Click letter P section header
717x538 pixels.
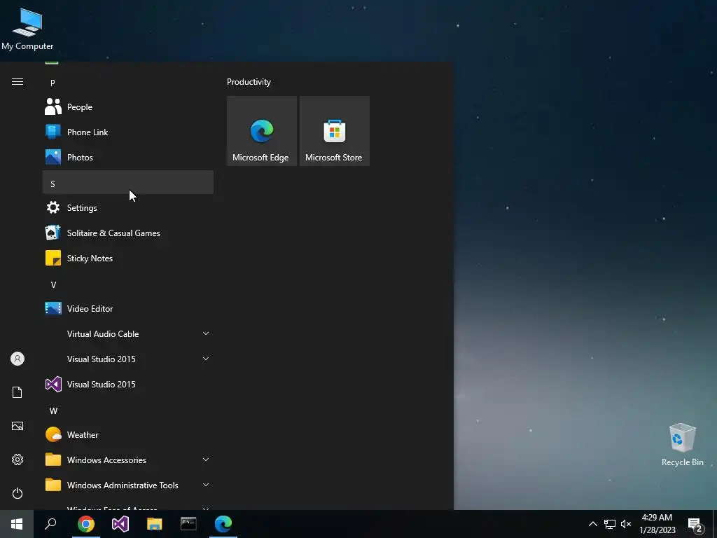pos(128,83)
